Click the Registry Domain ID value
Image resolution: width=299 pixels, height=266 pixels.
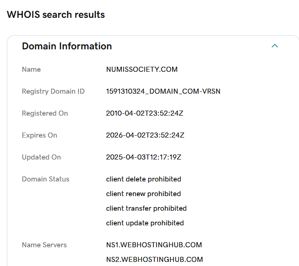(x=163, y=91)
